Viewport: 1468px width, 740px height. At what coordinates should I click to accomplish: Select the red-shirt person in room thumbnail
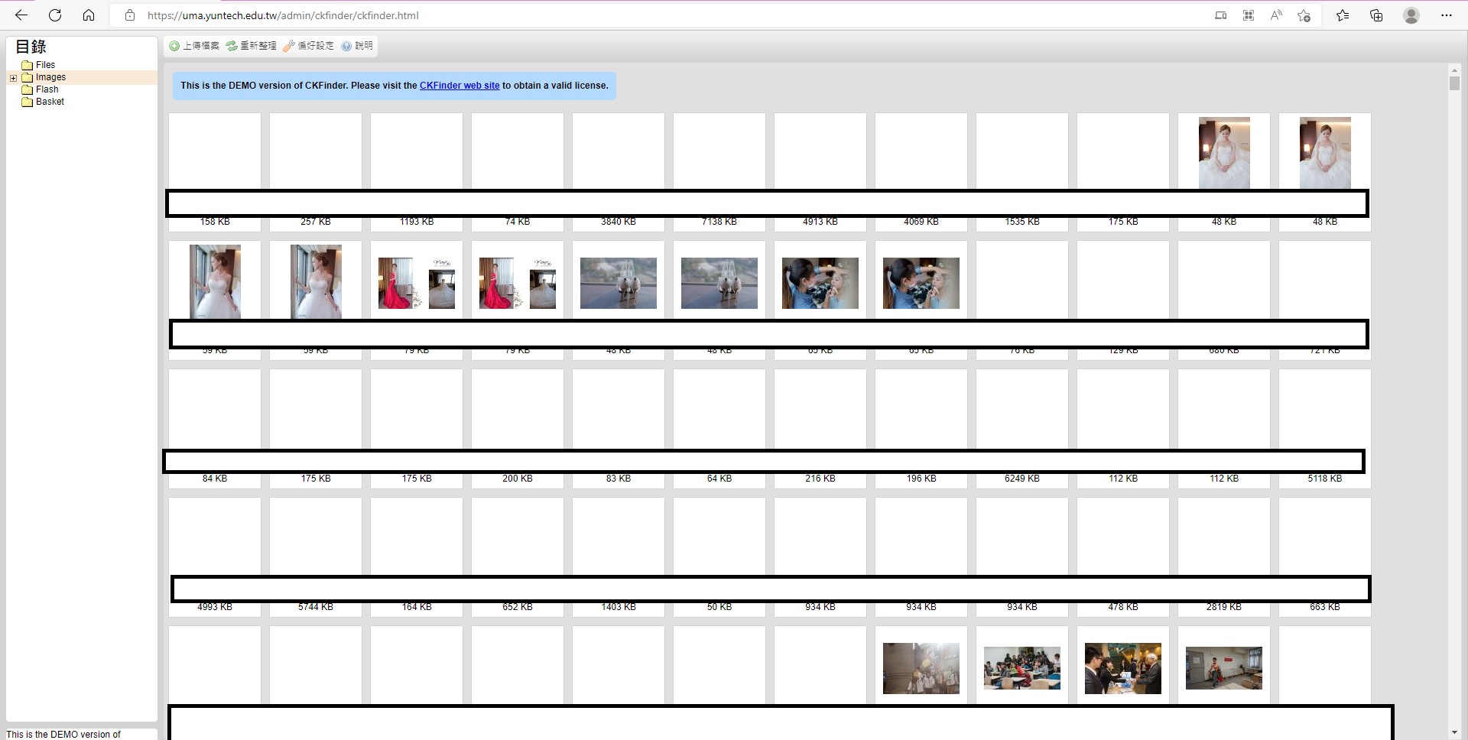pos(1224,668)
